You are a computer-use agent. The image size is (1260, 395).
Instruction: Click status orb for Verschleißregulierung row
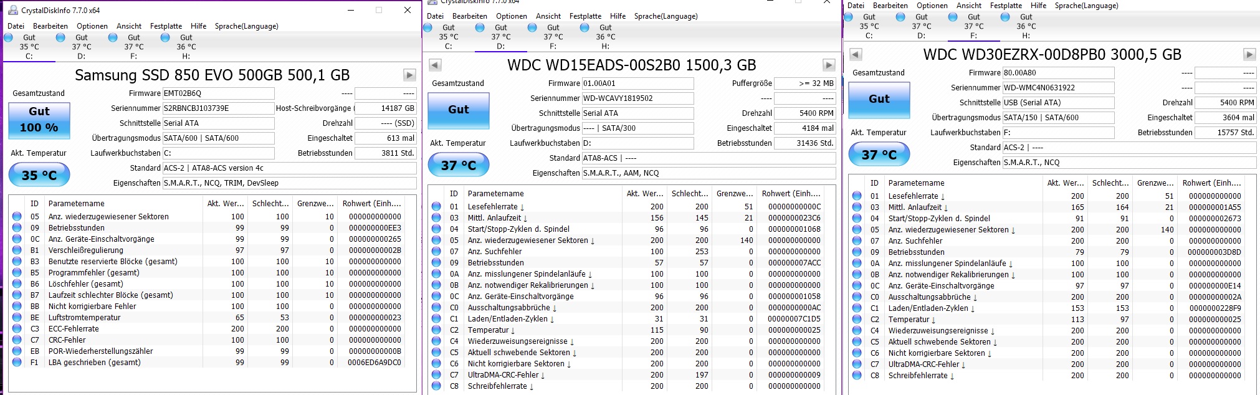coord(17,250)
